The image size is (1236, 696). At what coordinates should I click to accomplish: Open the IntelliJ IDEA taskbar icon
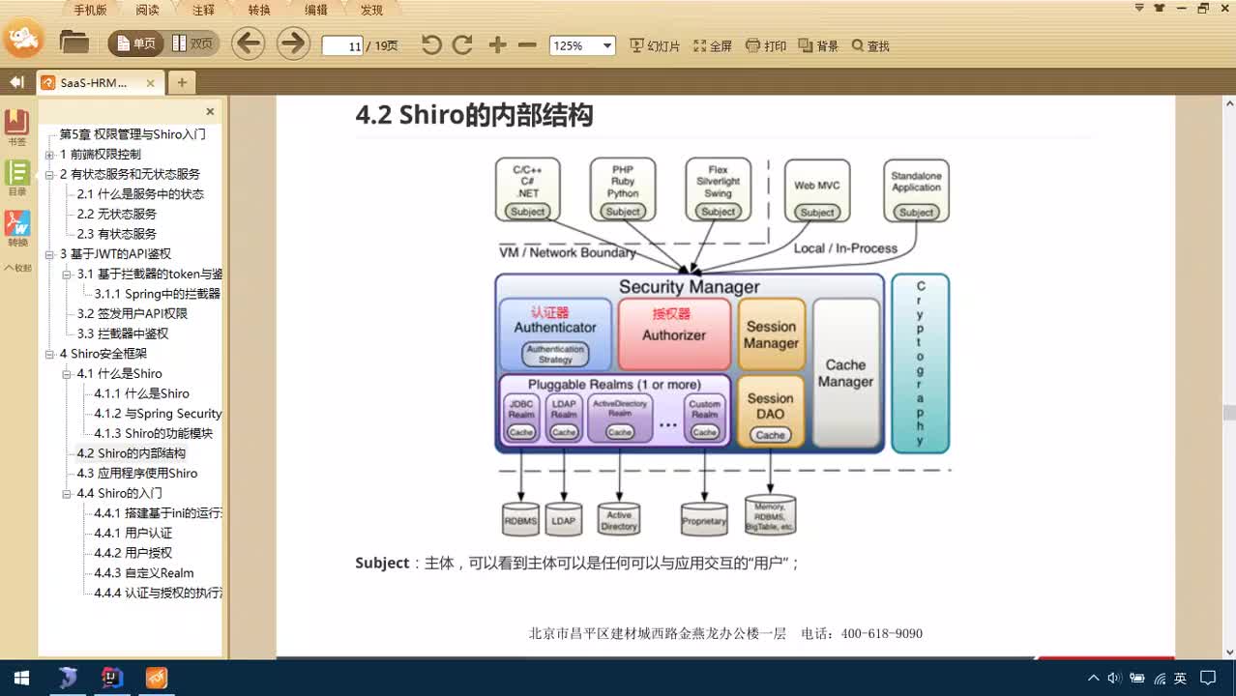pos(112,678)
